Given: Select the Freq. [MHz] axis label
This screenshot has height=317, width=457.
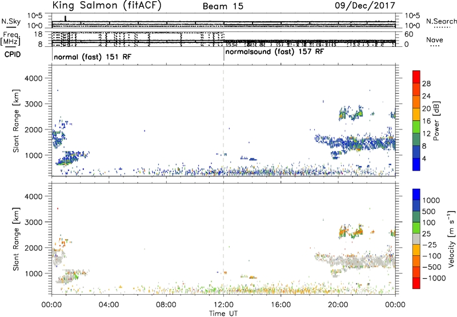Looking at the screenshot, I should (x=10, y=39).
